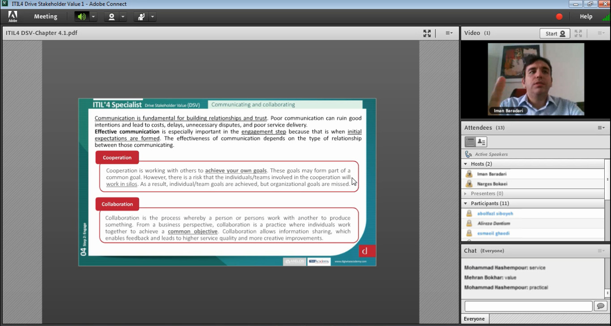
Task: Open the Meeting menu
Action: [x=46, y=17]
